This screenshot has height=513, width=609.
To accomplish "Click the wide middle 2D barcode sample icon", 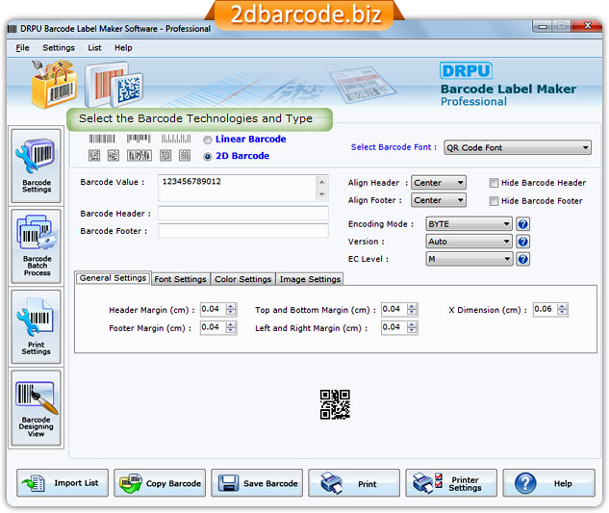I will [140, 156].
